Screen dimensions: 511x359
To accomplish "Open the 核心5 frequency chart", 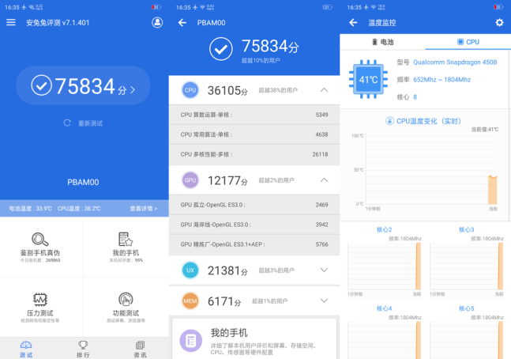I will [466, 340].
